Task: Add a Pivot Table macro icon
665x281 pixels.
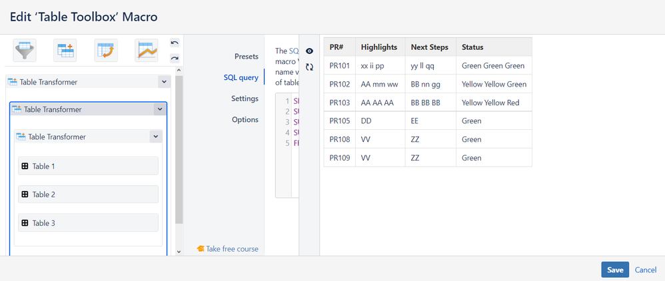Action: coord(106,51)
